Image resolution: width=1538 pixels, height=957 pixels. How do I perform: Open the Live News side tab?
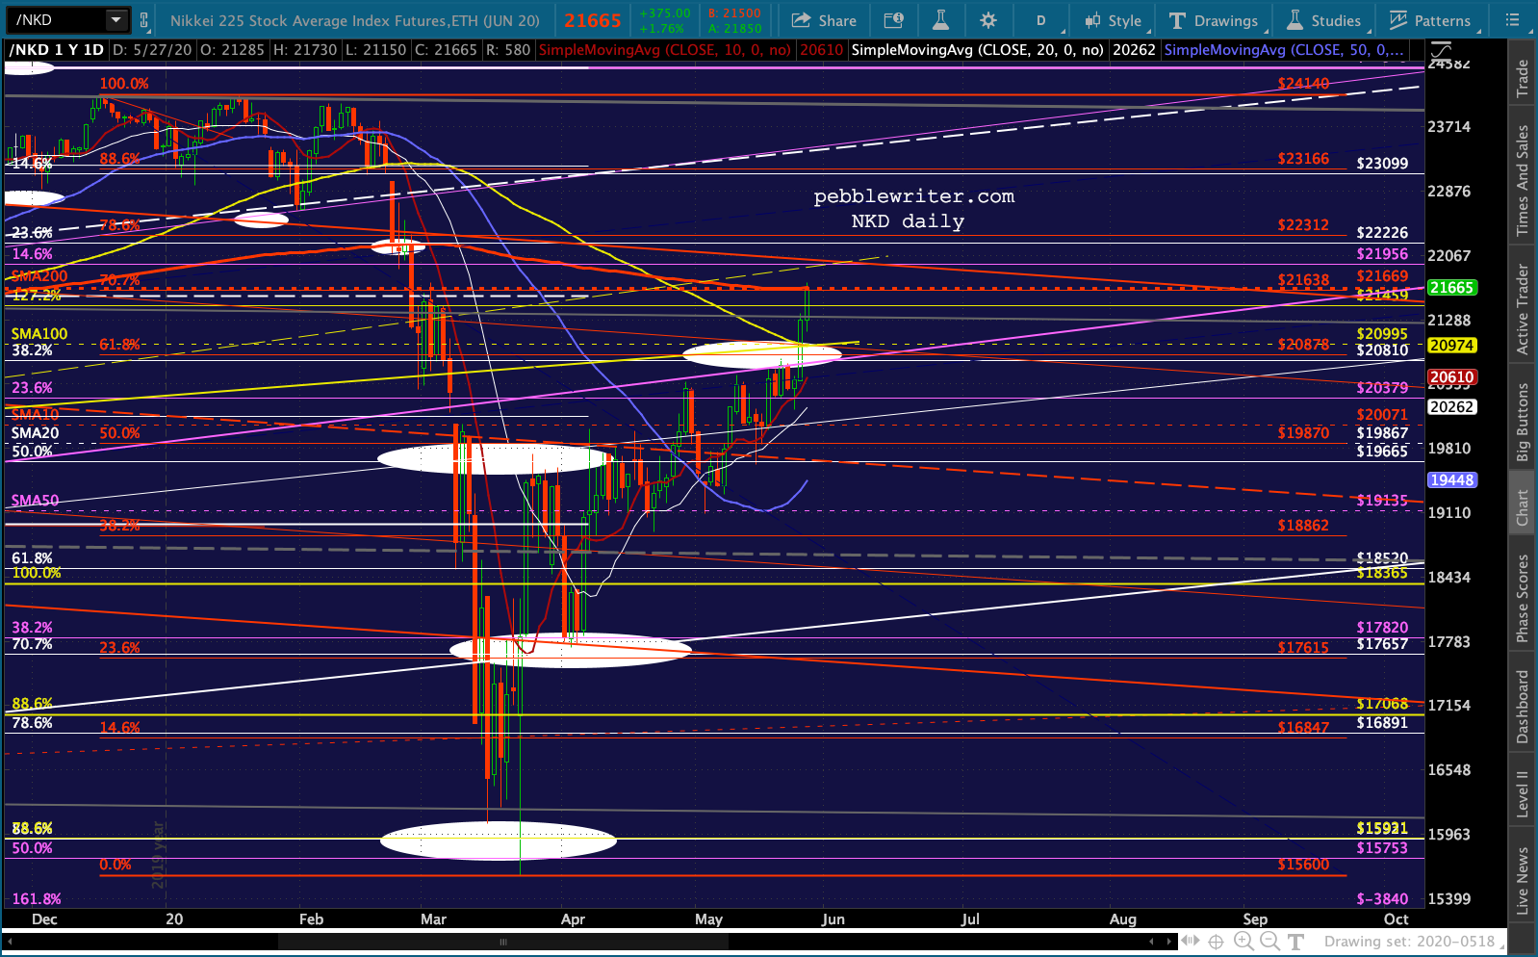click(1523, 881)
